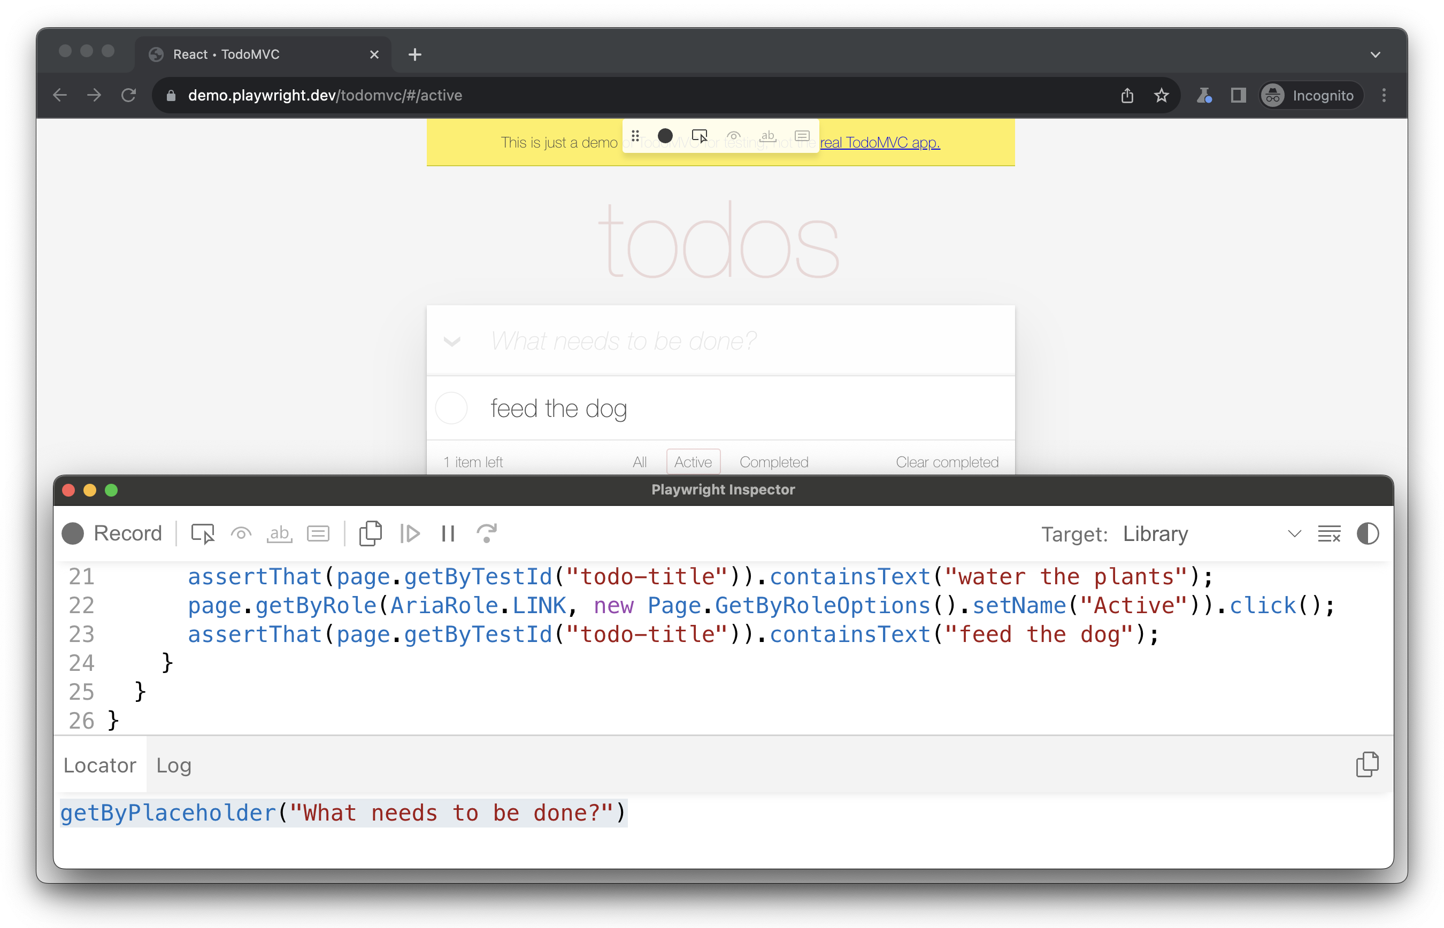The height and width of the screenshot is (928, 1444).
Task: Click the share icon in the address bar
Action: (x=1127, y=95)
